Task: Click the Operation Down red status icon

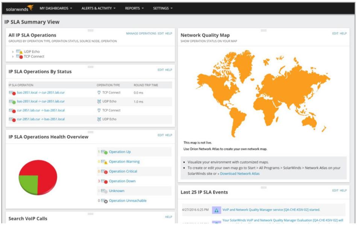Action: pyautogui.click(x=104, y=181)
